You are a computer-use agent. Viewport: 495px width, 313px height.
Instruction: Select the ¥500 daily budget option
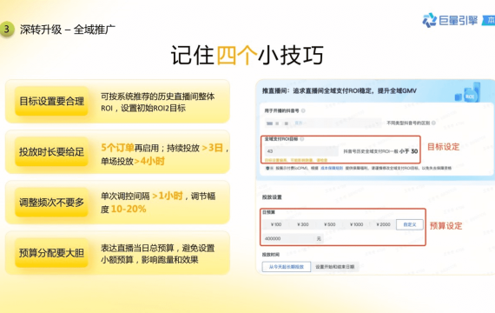(329, 224)
